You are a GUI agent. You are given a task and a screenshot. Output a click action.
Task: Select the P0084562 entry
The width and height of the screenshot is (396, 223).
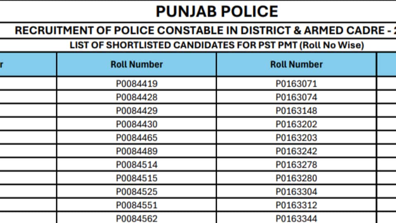point(137,218)
